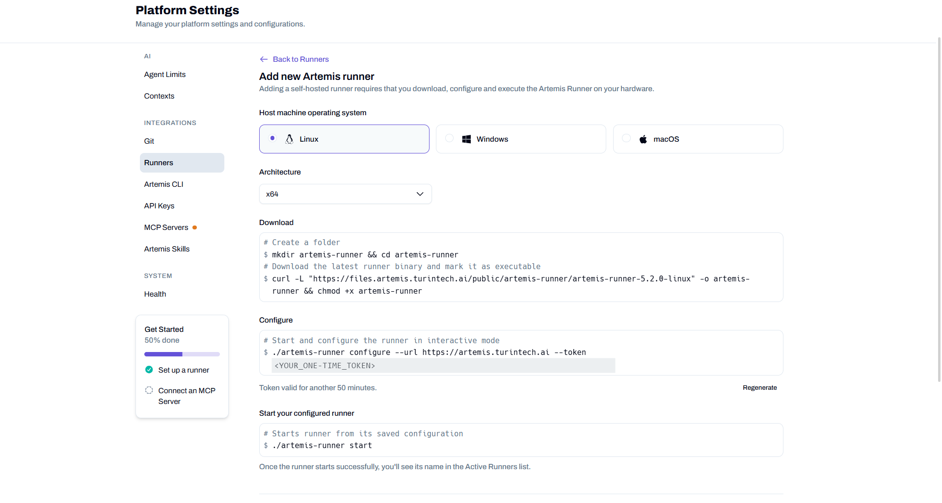Click the back arrow icon next to Runners
The width and height of the screenshot is (942, 503).
click(264, 59)
